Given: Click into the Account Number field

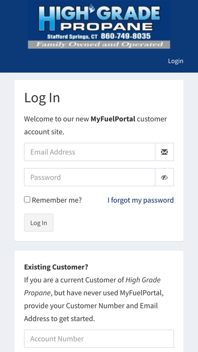Looking at the screenshot, I should tap(99, 339).
